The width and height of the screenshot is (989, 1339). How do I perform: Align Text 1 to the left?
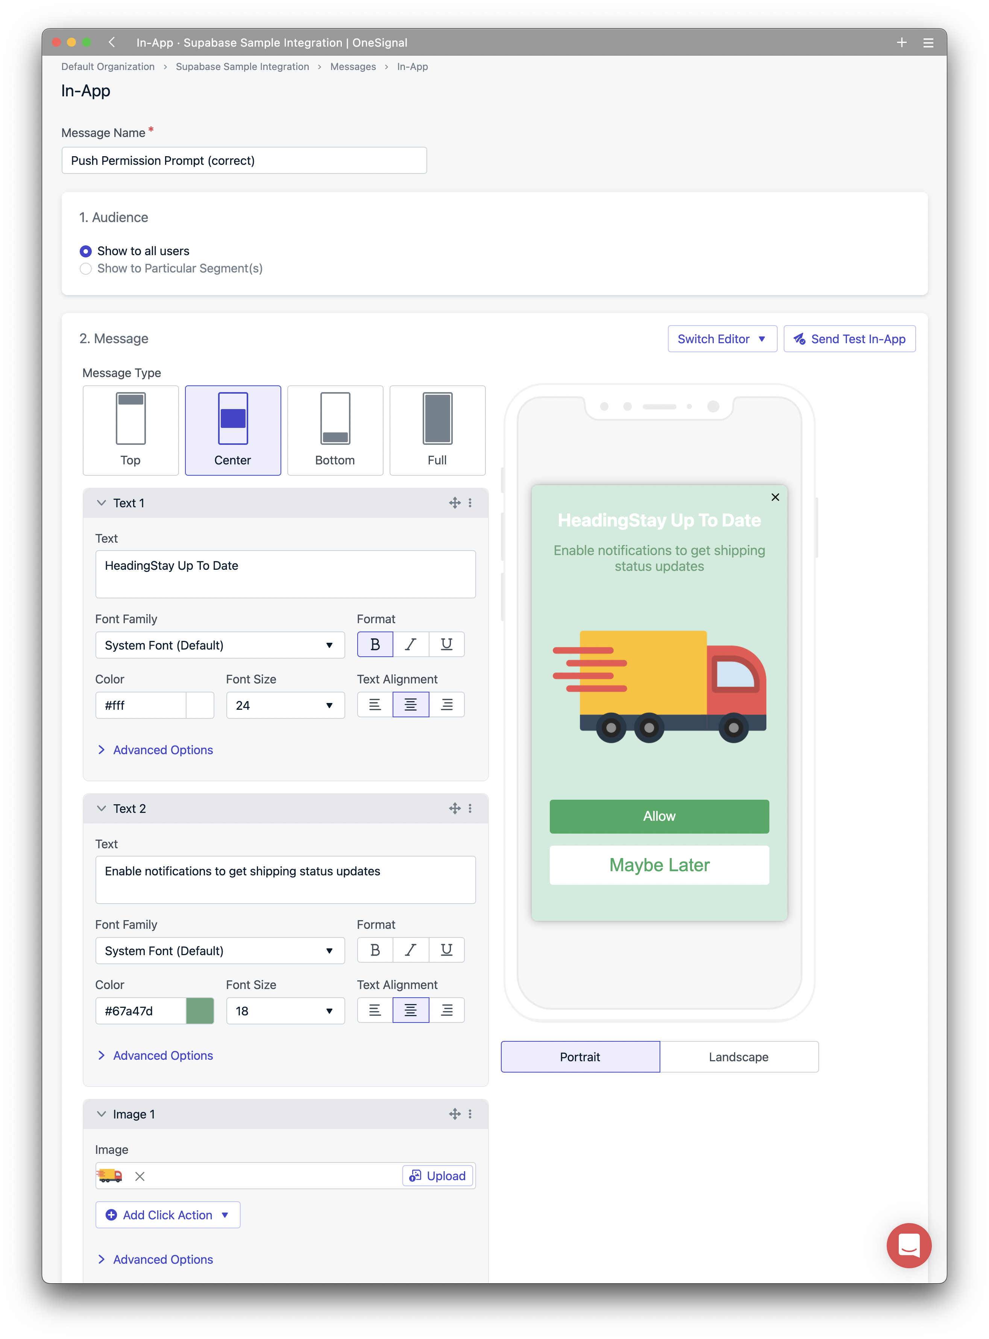pyautogui.click(x=375, y=704)
